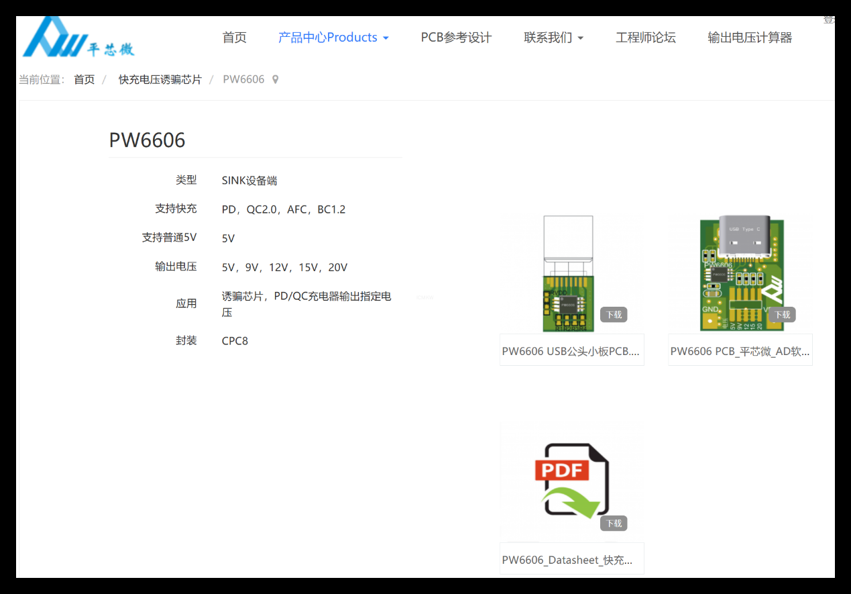This screenshot has width=851, height=594.
Task: Click the PW6606 breadcrumb text
Action: (x=243, y=80)
